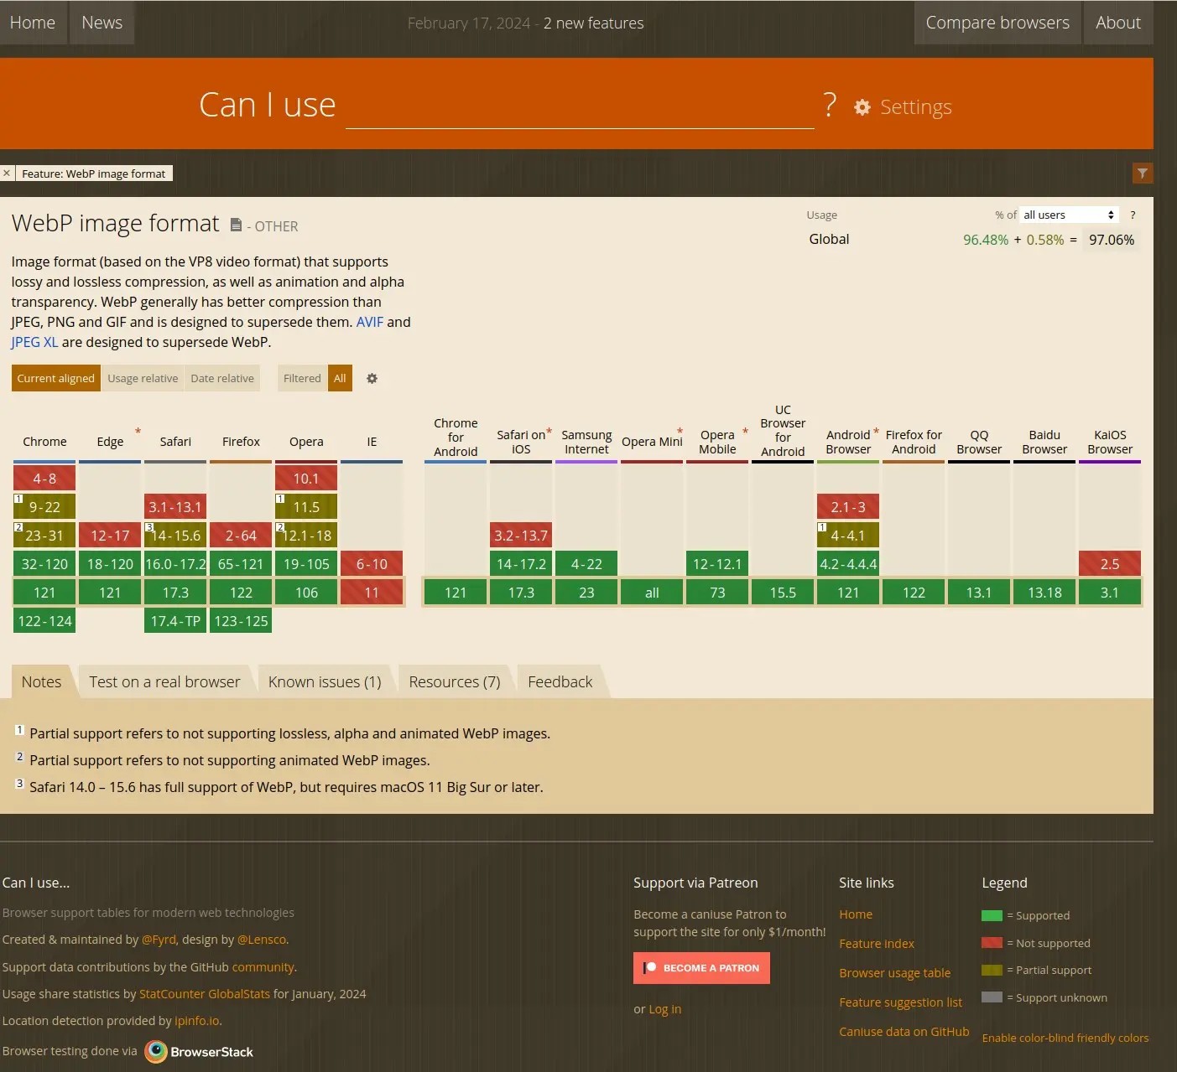Screen dimensions: 1177x1072
Task: Click the filter funnel icon
Action: (x=1142, y=173)
